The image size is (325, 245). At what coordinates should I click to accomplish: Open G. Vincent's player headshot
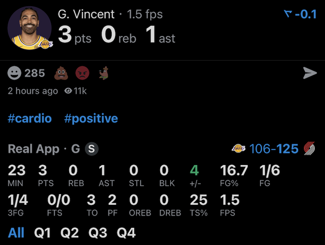pyautogui.click(x=30, y=28)
